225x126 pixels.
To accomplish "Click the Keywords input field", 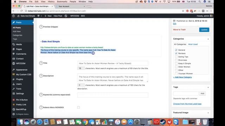I will coord(112,95).
